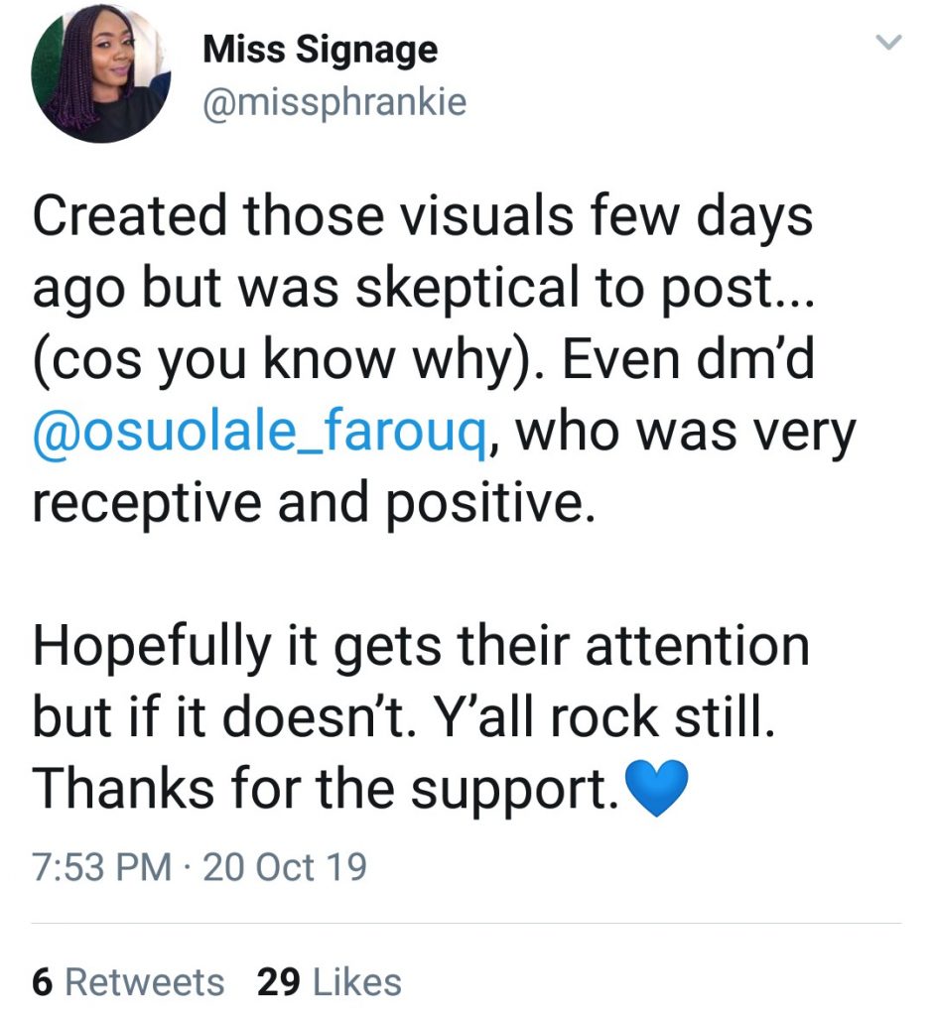Click the "Hopefully it gets their attention" line
Image resolution: width=933 pixels, height=1016 pixels.
[x=421, y=647]
